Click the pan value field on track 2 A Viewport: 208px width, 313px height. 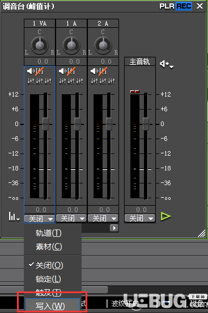pos(103,61)
